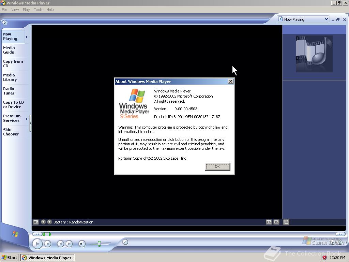
Task: Open the File menu
Action: (x=4, y=10)
